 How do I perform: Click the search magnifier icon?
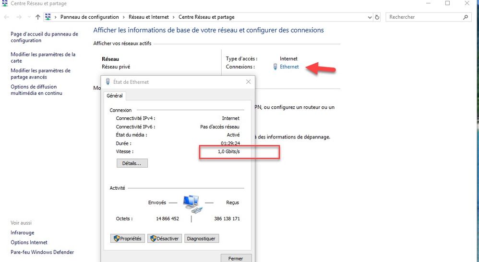(x=466, y=17)
